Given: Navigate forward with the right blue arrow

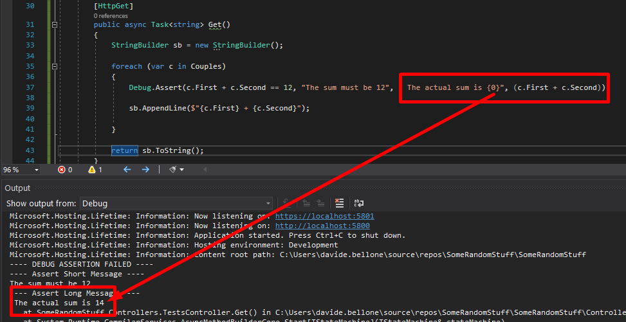Looking at the screenshot, I should coord(145,170).
